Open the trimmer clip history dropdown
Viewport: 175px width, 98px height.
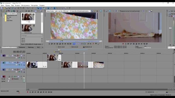pos(90,11)
